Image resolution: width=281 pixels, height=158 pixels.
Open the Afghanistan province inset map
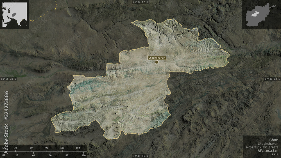coord(261,15)
